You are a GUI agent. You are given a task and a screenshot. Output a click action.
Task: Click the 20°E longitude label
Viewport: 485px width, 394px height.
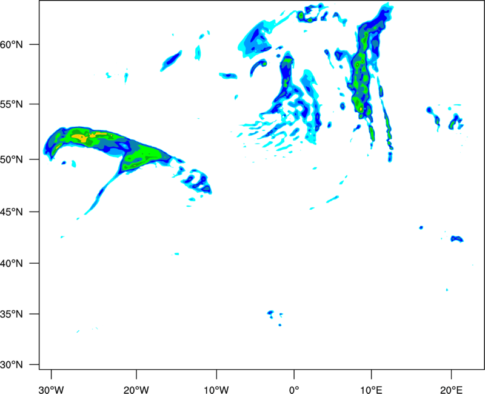tap(452, 390)
